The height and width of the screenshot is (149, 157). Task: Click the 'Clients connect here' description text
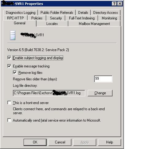(59, 111)
